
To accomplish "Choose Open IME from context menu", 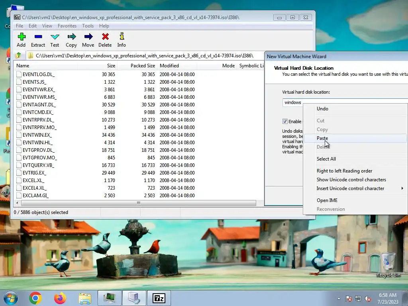I will point(355,200).
